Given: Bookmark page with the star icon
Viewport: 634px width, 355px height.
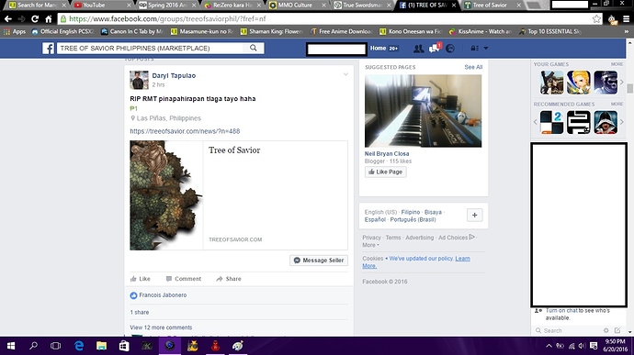Looking at the screenshot, I should click(x=596, y=18).
